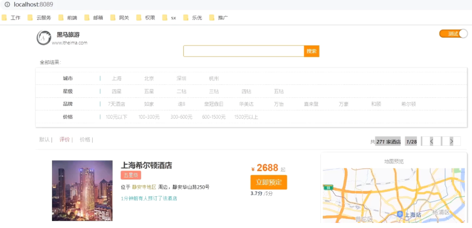Viewport: 472px width, 228px height.
Task: Click the www.itheima.com text
Action: tap(70, 43)
